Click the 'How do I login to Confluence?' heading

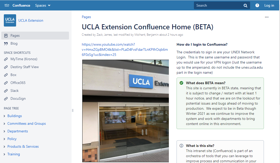[x=202, y=44]
